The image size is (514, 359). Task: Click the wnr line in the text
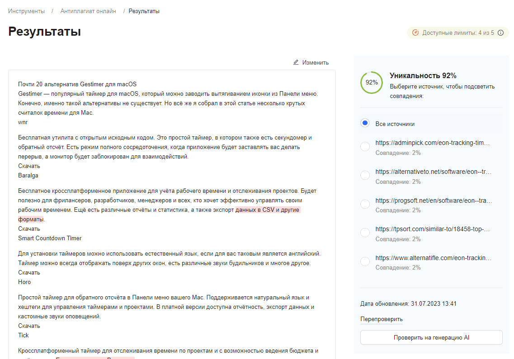23,122
